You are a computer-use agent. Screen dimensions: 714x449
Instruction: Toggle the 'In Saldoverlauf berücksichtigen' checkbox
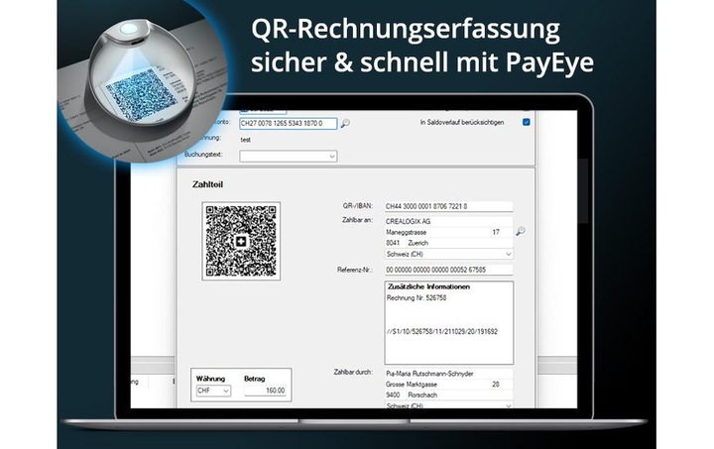(x=527, y=122)
